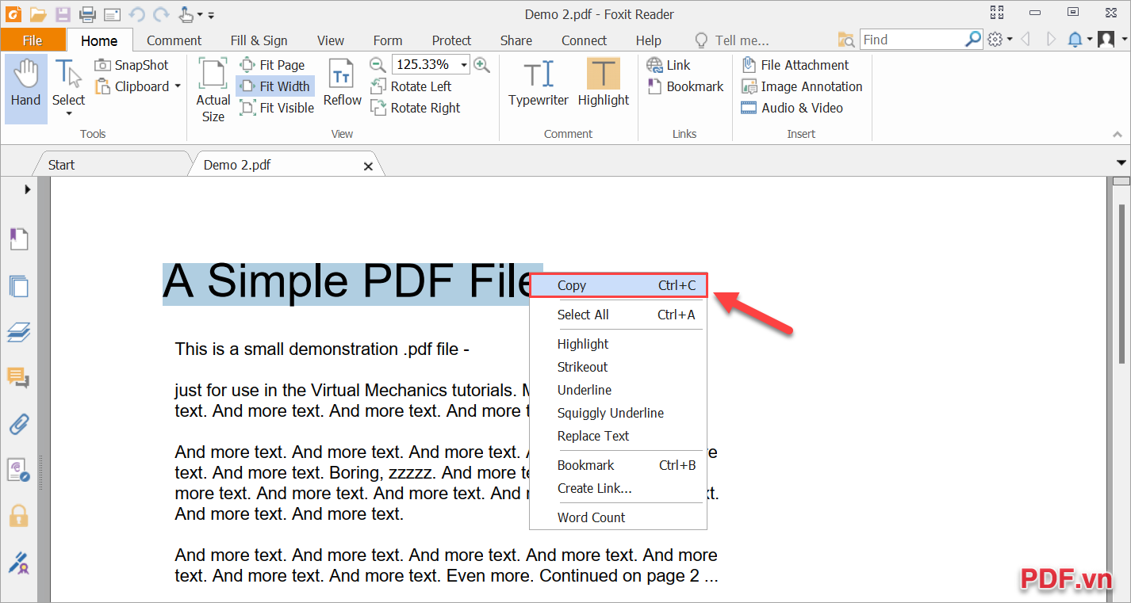Open the zoom percentage dropdown

[464, 65]
